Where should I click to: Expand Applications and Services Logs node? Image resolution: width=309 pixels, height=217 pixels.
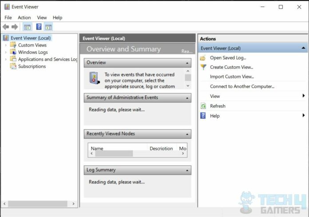[6, 59]
